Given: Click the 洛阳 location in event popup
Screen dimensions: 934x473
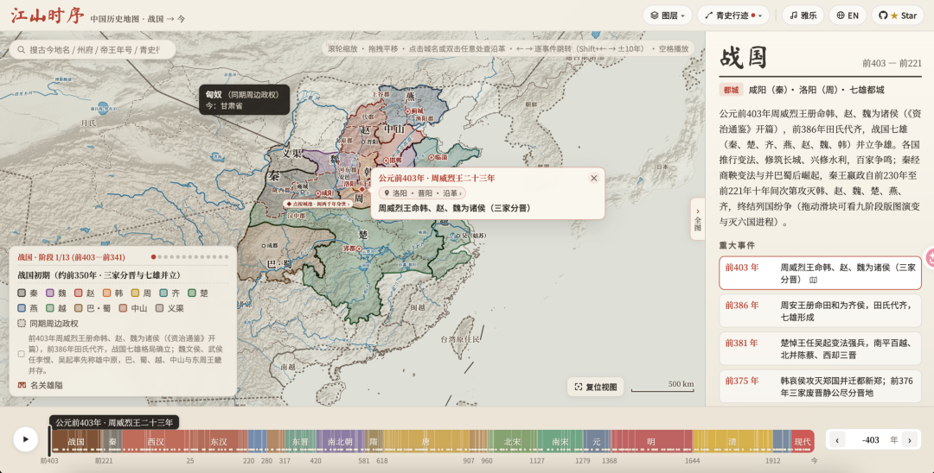Looking at the screenshot, I should (400, 193).
